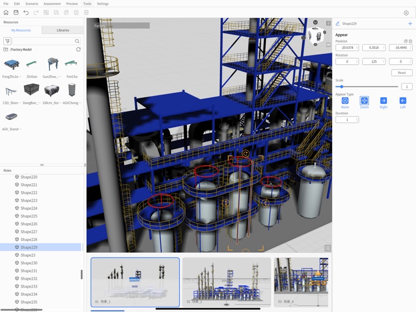The image size is (416, 312).
Task: Click the pencil icon to rename Shape229
Action: point(337,24)
